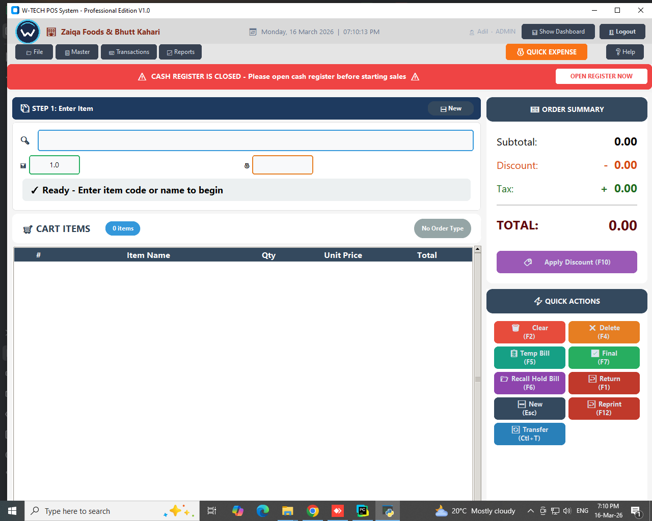Click the Final (F7) button
652x521 pixels.
604,358
